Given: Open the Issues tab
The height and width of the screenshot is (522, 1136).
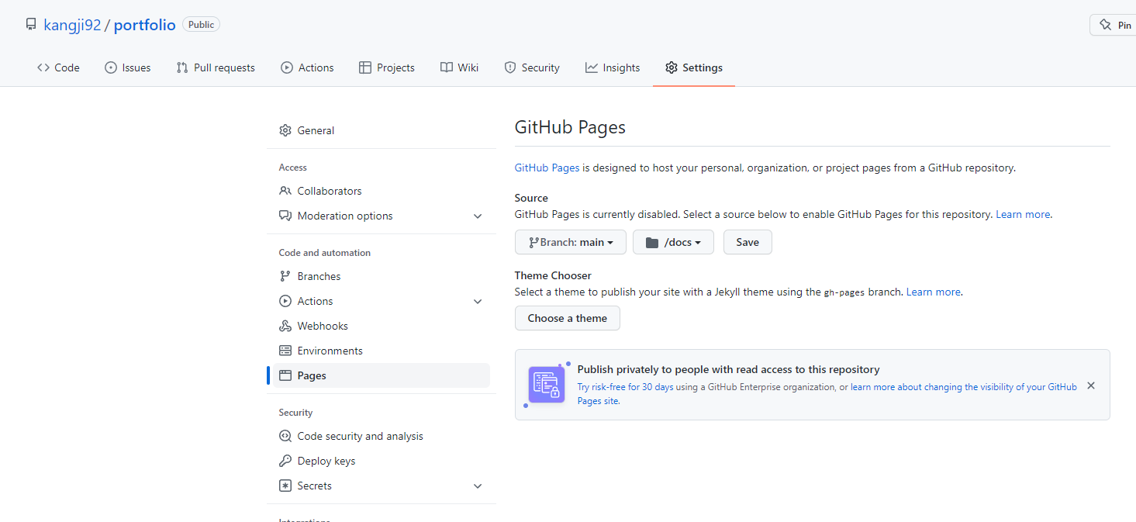Looking at the screenshot, I should click(x=127, y=67).
